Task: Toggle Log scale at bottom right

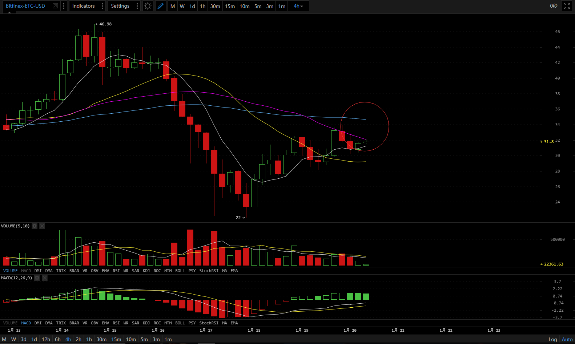Action: coord(552,339)
